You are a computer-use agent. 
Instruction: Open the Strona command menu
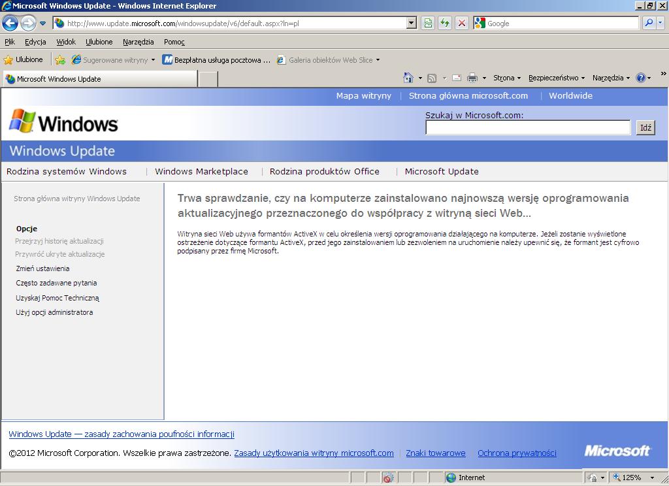(x=507, y=78)
